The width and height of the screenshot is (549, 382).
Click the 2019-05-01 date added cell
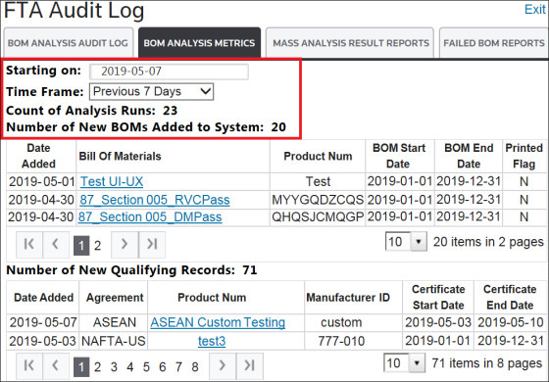[41, 181]
